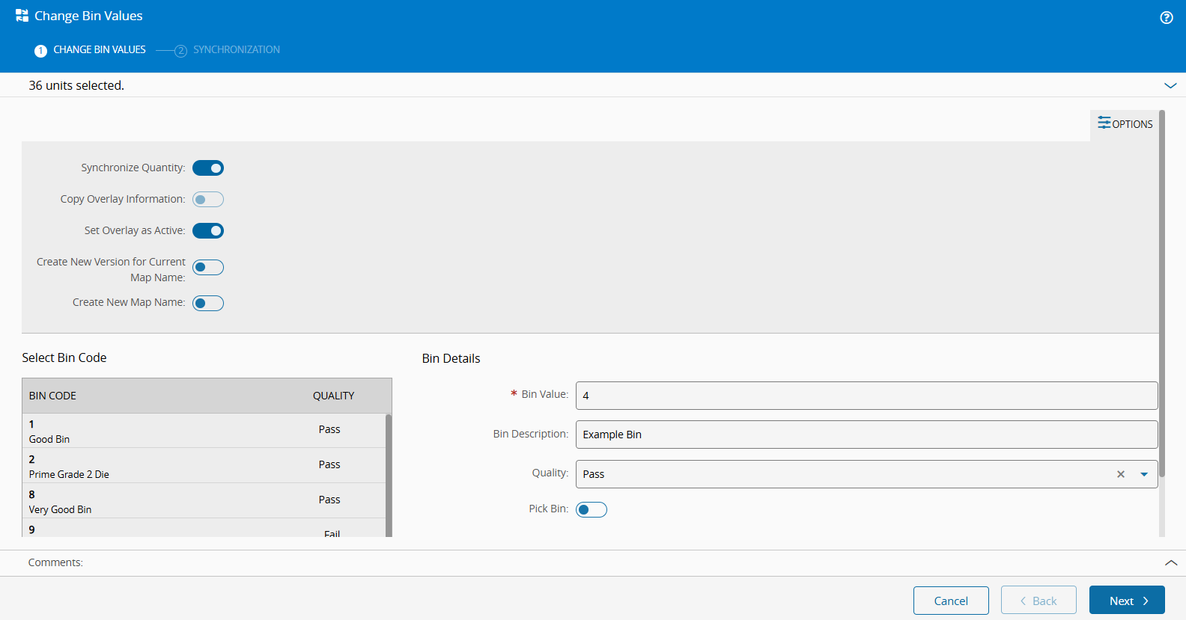Switch to the Synchronization step
This screenshot has width=1186, height=620.
click(236, 50)
